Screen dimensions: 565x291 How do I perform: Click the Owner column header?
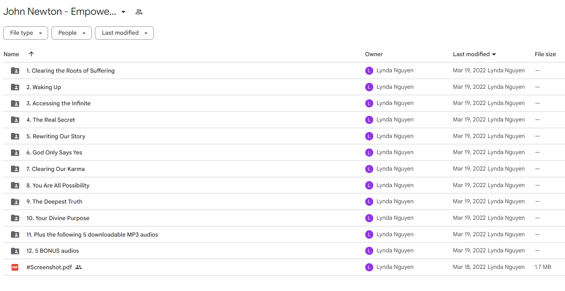374,54
